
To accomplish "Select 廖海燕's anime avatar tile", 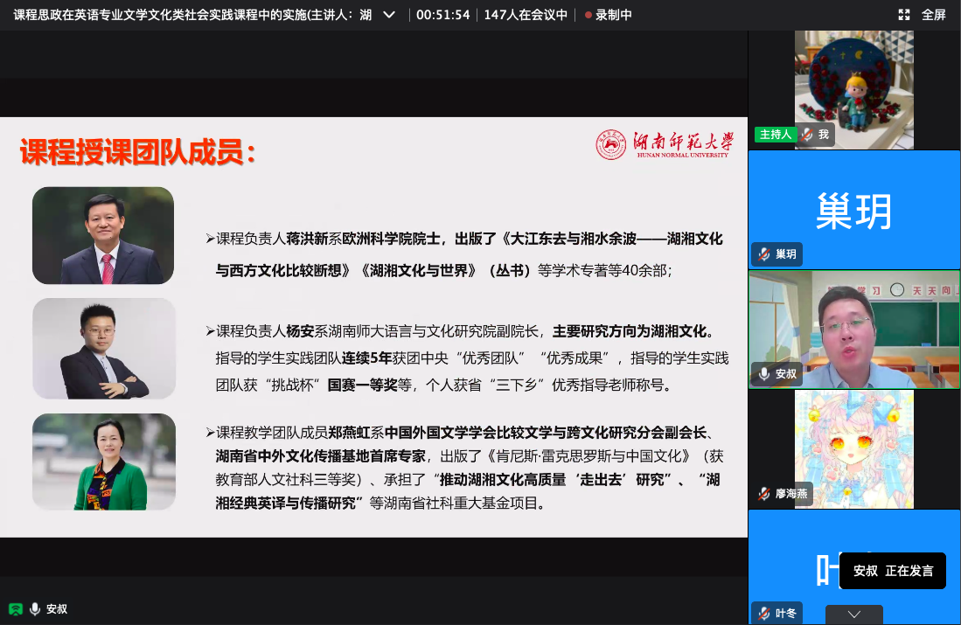I will click(x=853, y=446).
